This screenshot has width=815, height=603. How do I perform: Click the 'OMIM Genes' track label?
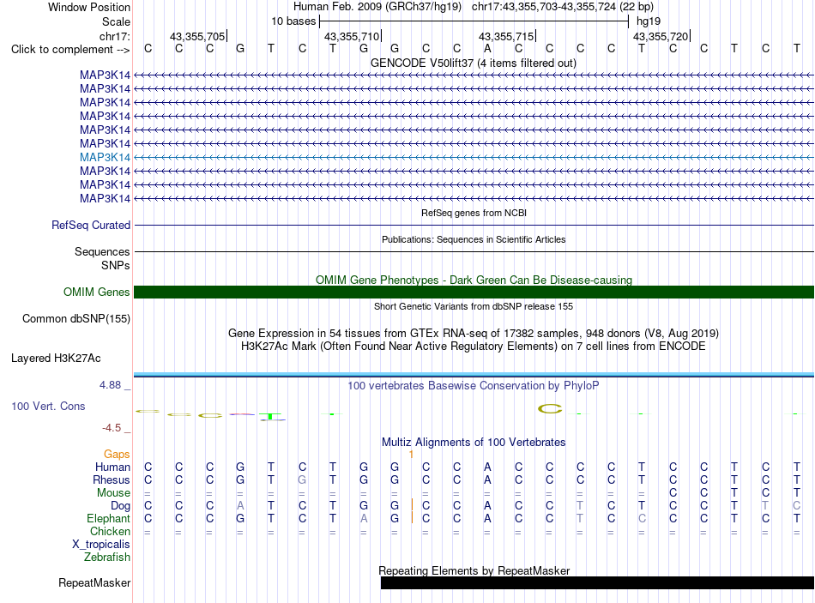tap(96, 292)
